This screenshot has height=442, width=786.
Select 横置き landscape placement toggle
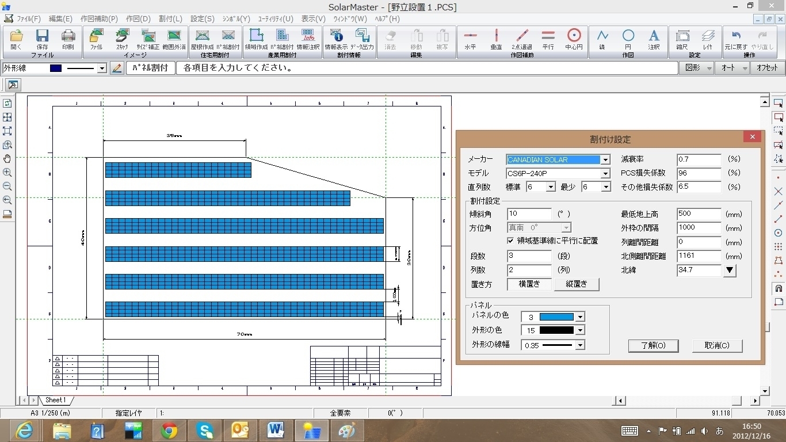tap(529, 284)
